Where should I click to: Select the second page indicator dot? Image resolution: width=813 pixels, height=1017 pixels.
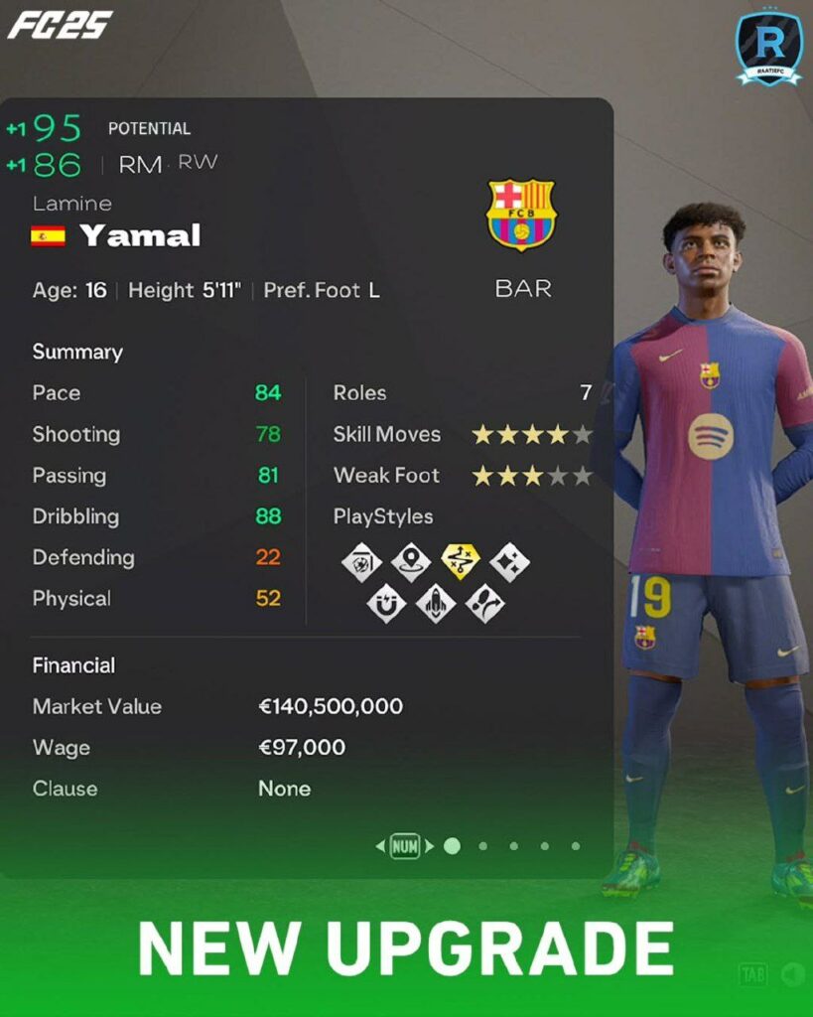point(483,846)
